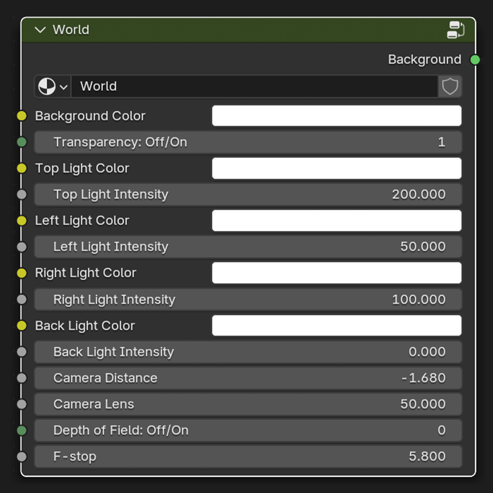Screen dimensions: 493x493
Task: Click the node group edit icon in header
Action: click(x=455, y=30)
